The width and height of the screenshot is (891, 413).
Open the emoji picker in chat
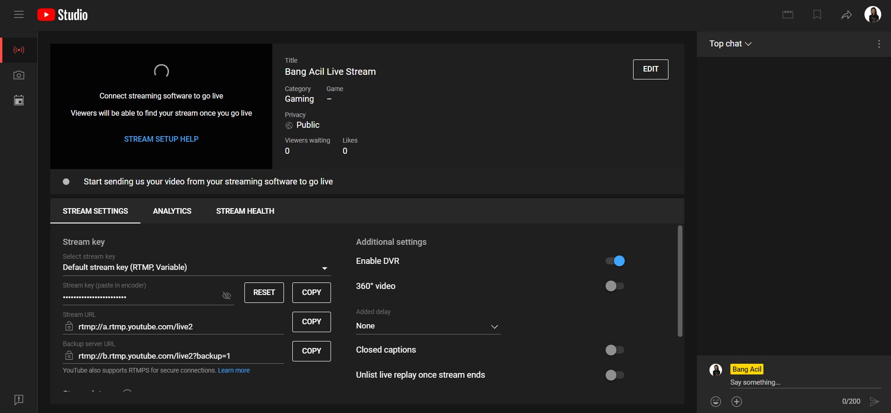716,401
